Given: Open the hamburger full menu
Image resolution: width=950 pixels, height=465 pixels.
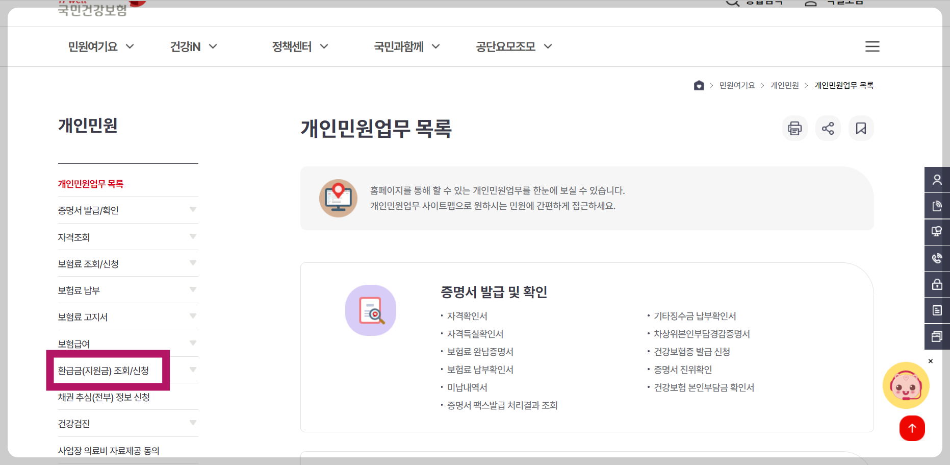Looking at the screenshot, I should 872,46.
